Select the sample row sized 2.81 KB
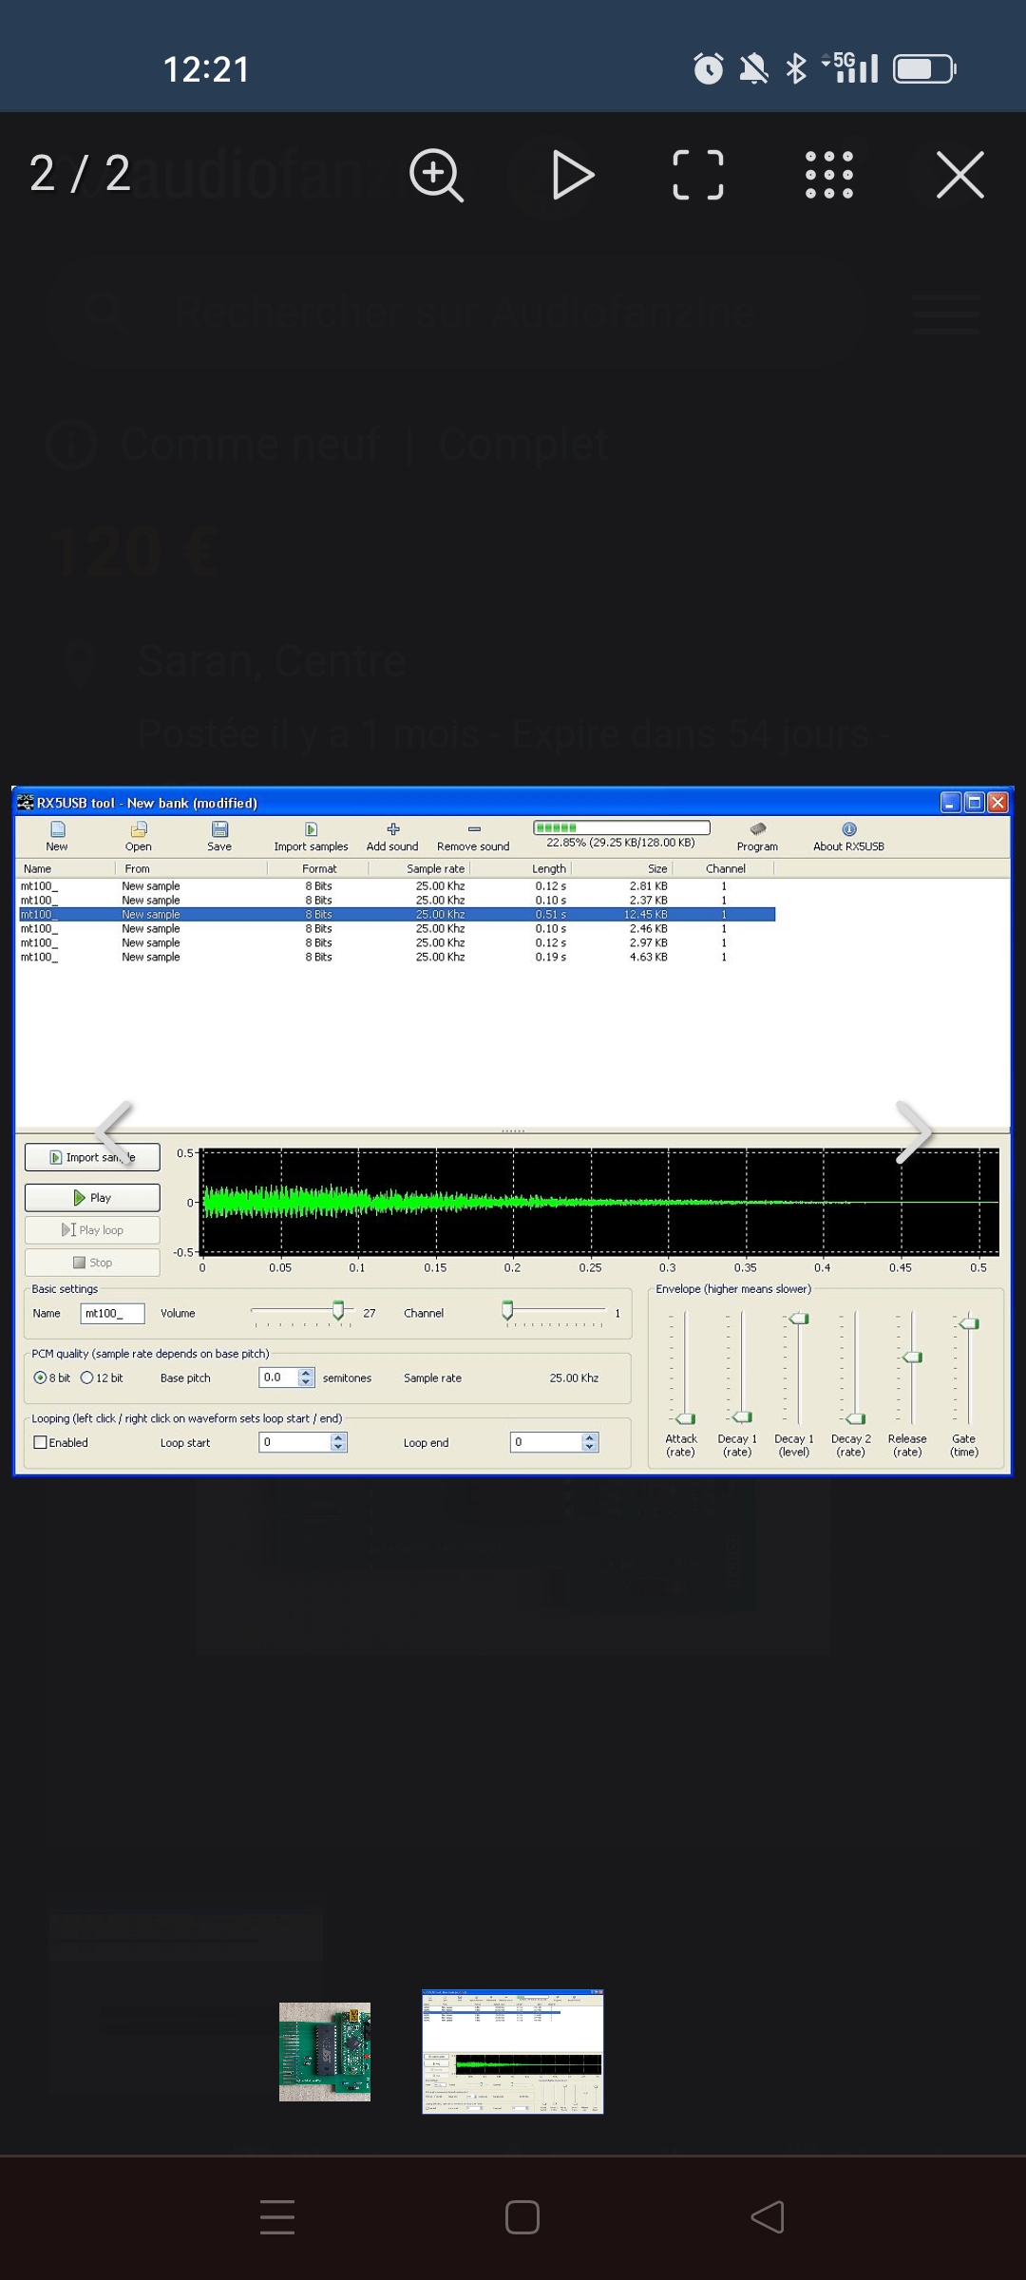 coord(396,886)
